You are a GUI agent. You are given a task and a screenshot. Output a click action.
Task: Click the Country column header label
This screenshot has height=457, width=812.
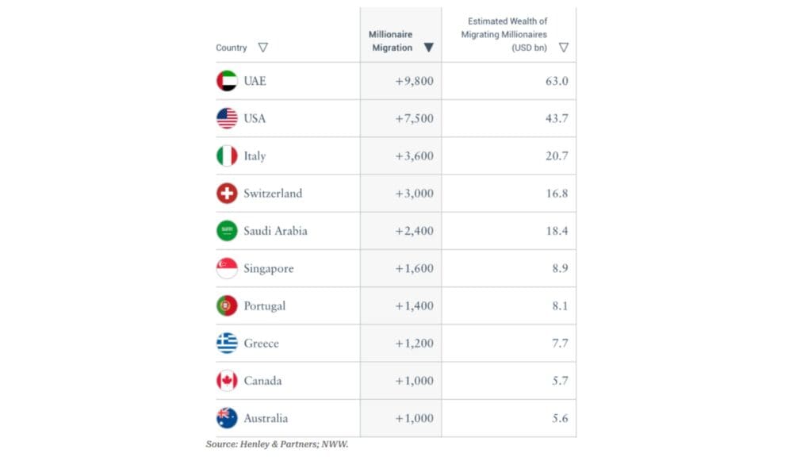pos(231,47)
